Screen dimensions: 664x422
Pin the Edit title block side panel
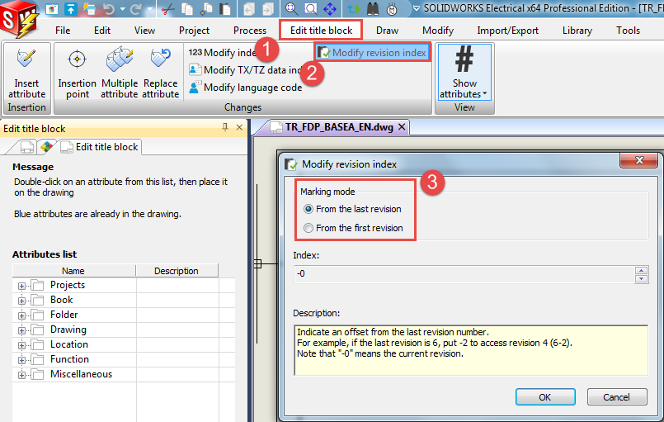coord(225,127)
